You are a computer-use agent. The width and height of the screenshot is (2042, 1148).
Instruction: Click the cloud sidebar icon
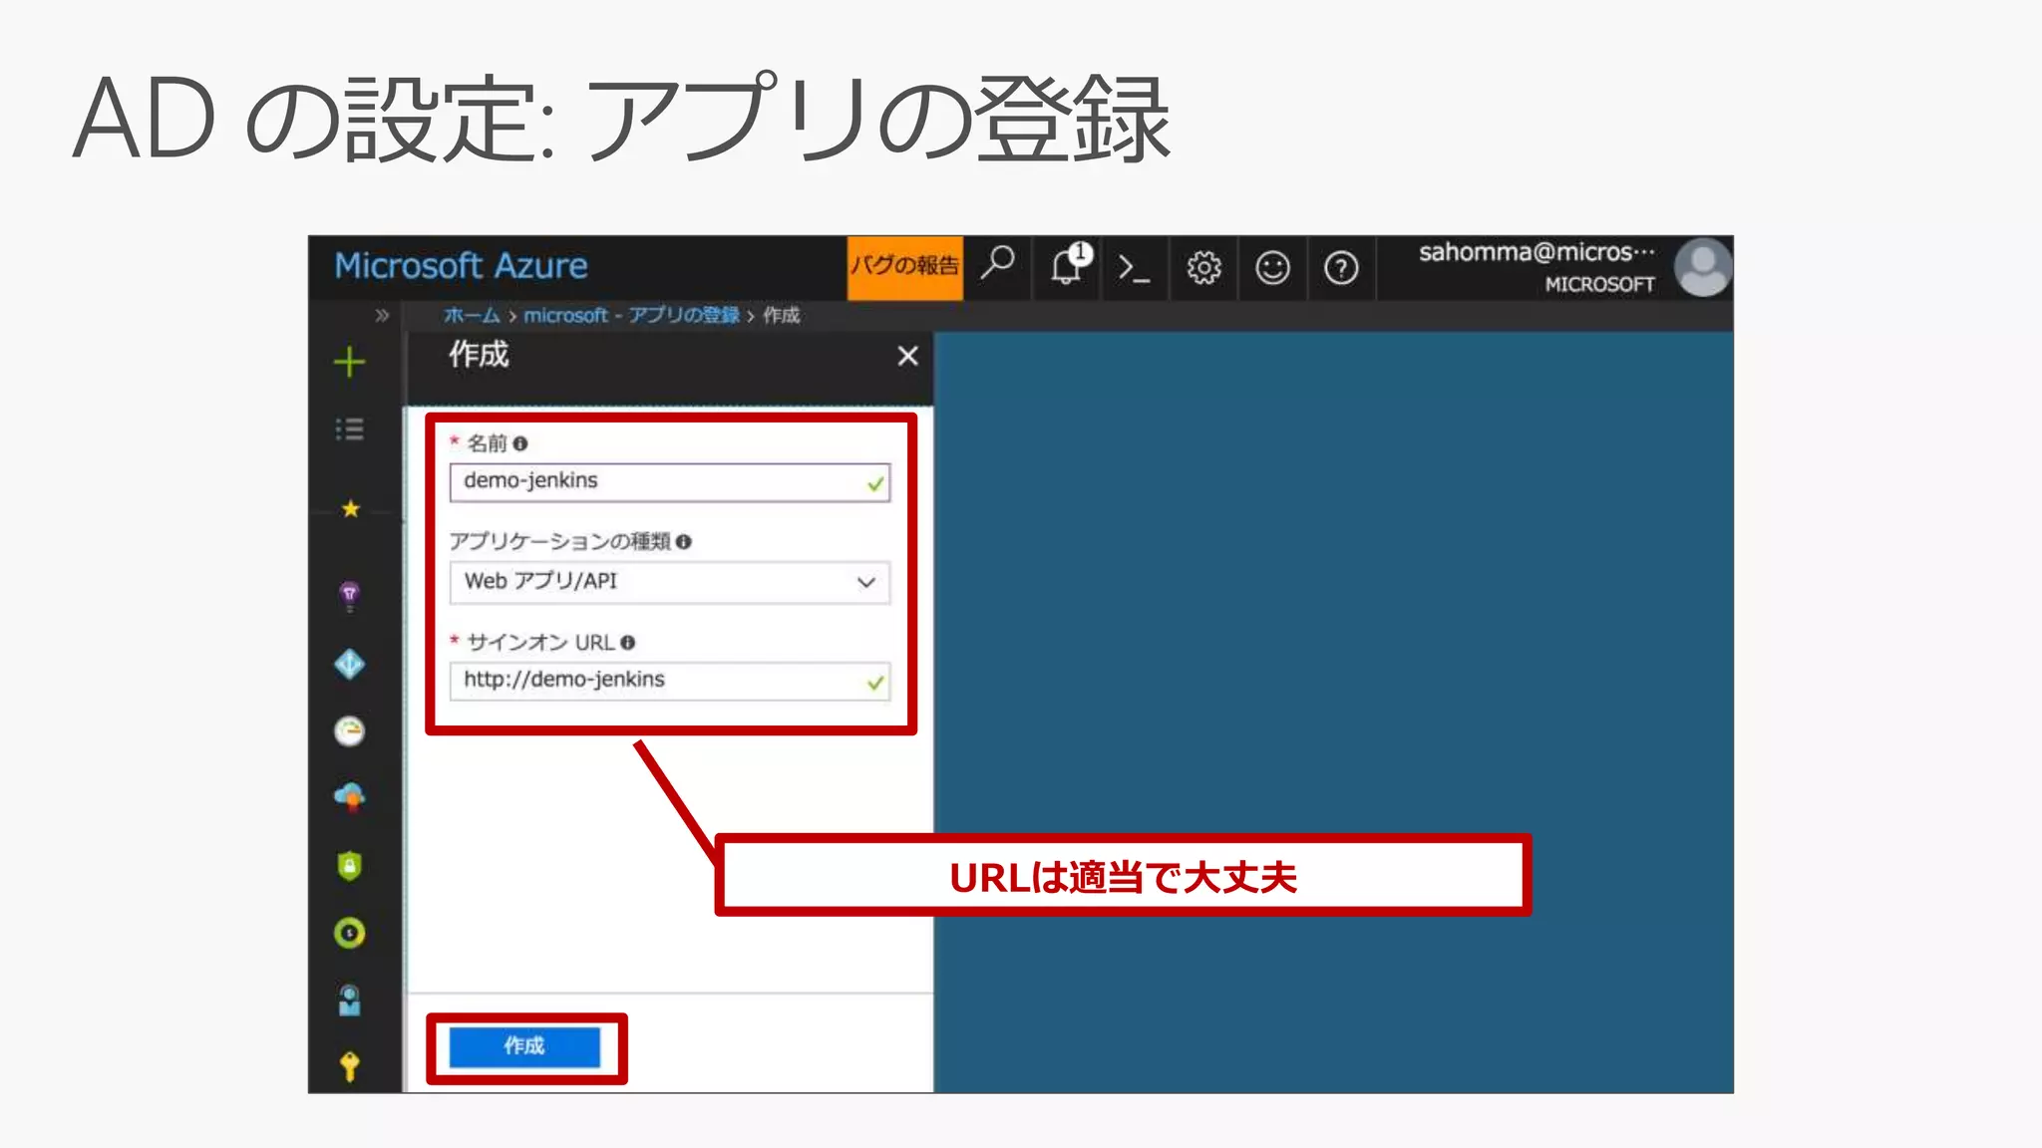(x=349, y=797)
